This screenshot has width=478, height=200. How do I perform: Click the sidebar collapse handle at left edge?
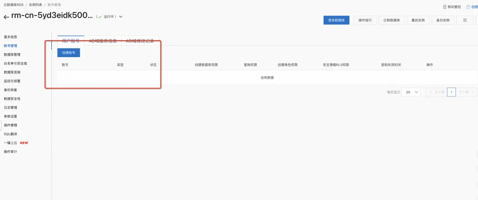pos(0,125)
